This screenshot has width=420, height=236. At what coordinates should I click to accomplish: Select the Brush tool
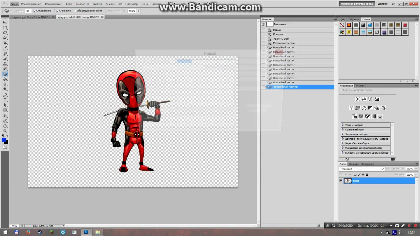point(5,58)
